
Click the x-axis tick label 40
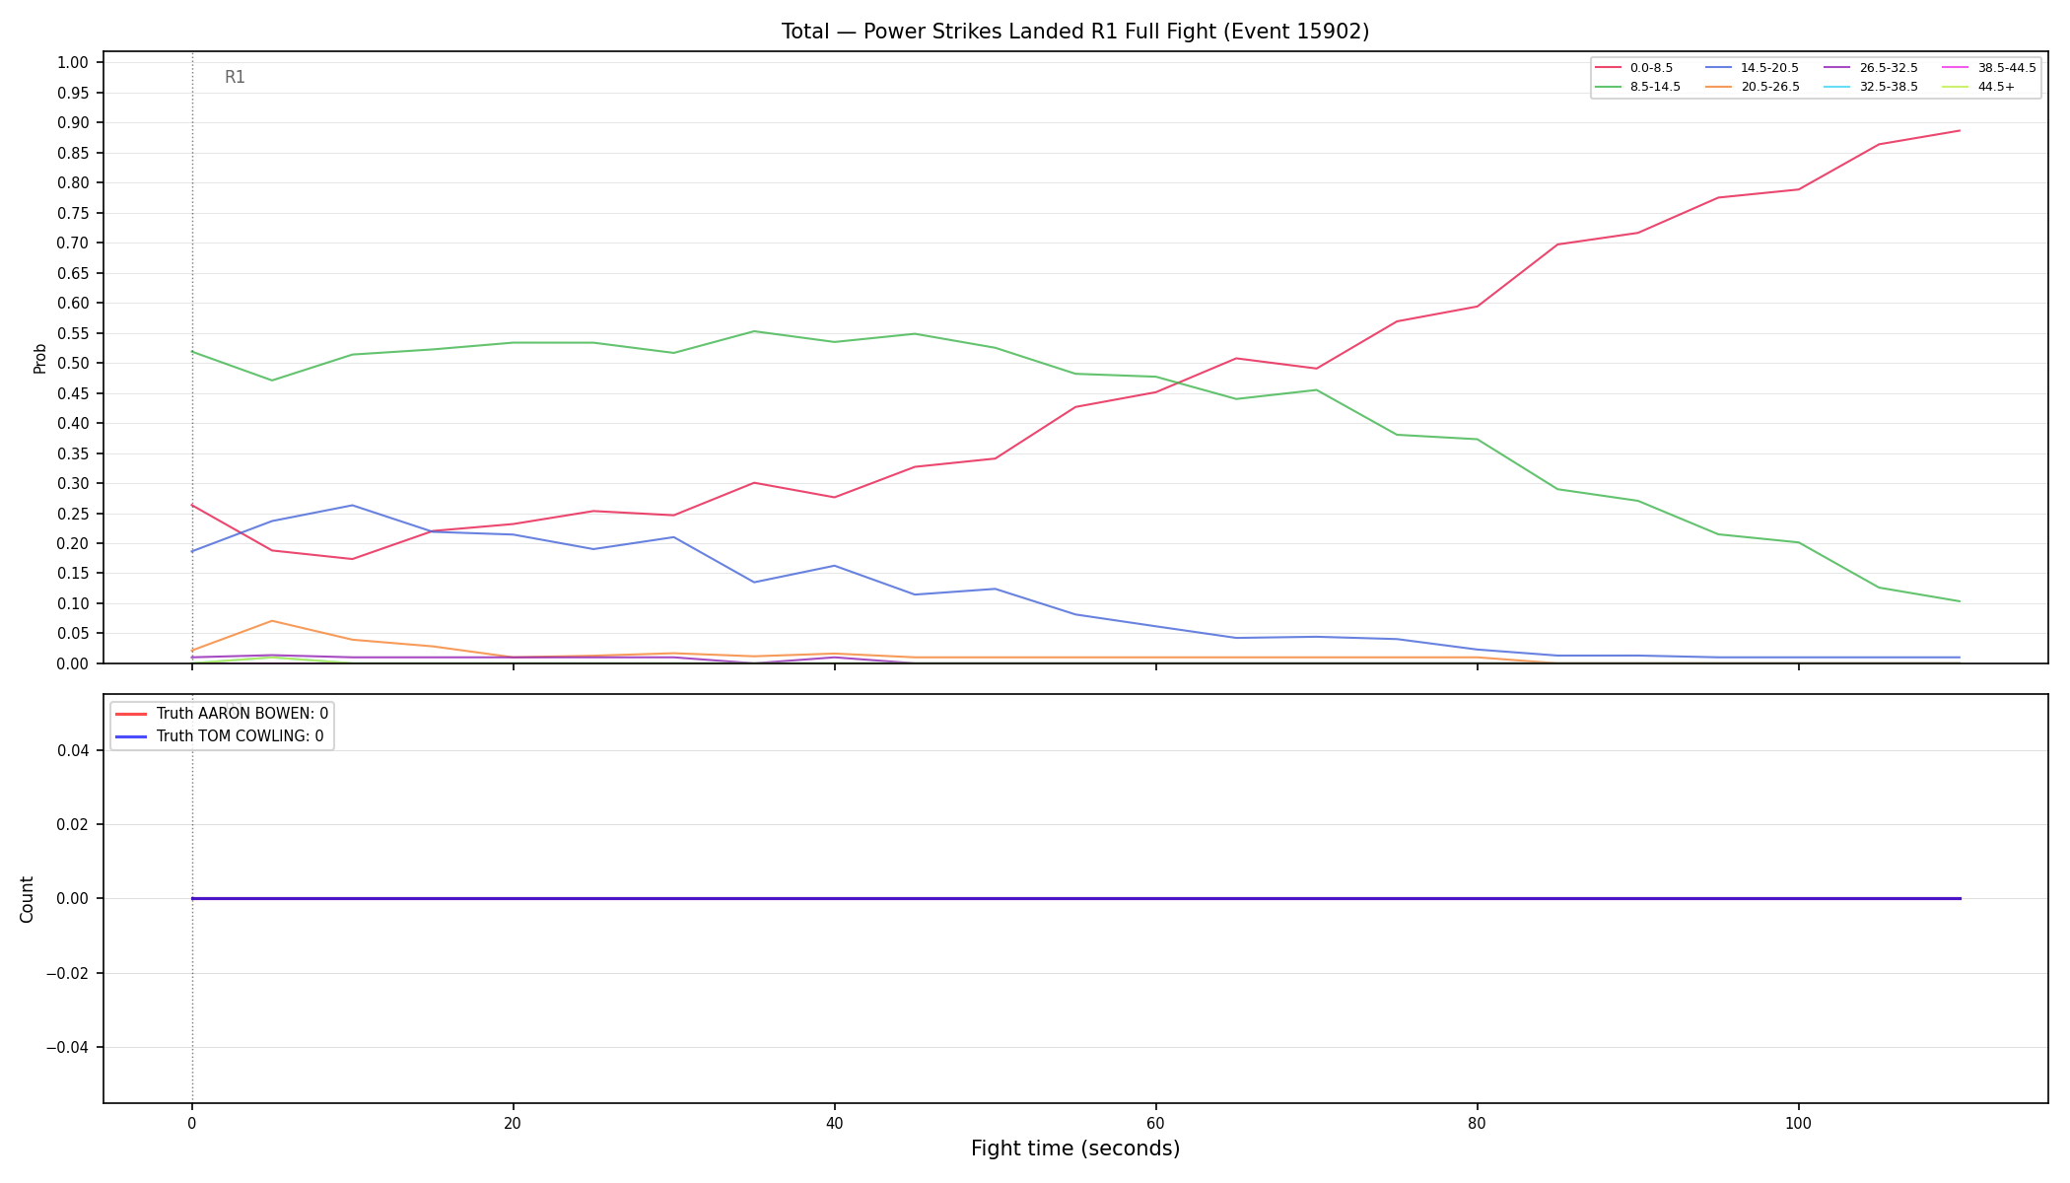point(834,1123)
